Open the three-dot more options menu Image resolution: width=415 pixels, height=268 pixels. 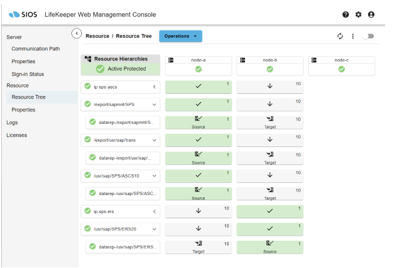tap(353, 36)
